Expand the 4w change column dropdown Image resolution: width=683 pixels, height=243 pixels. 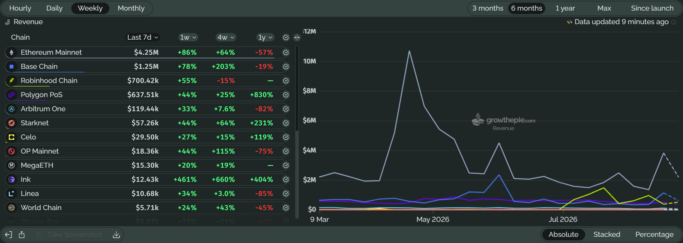[x=226, y=37]
